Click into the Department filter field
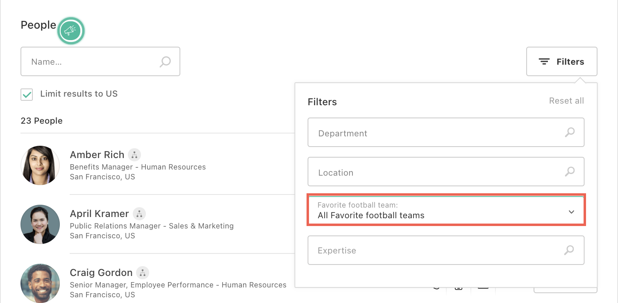Image resolution: width=618 pixels, height=303 pixels. point(446,132)
